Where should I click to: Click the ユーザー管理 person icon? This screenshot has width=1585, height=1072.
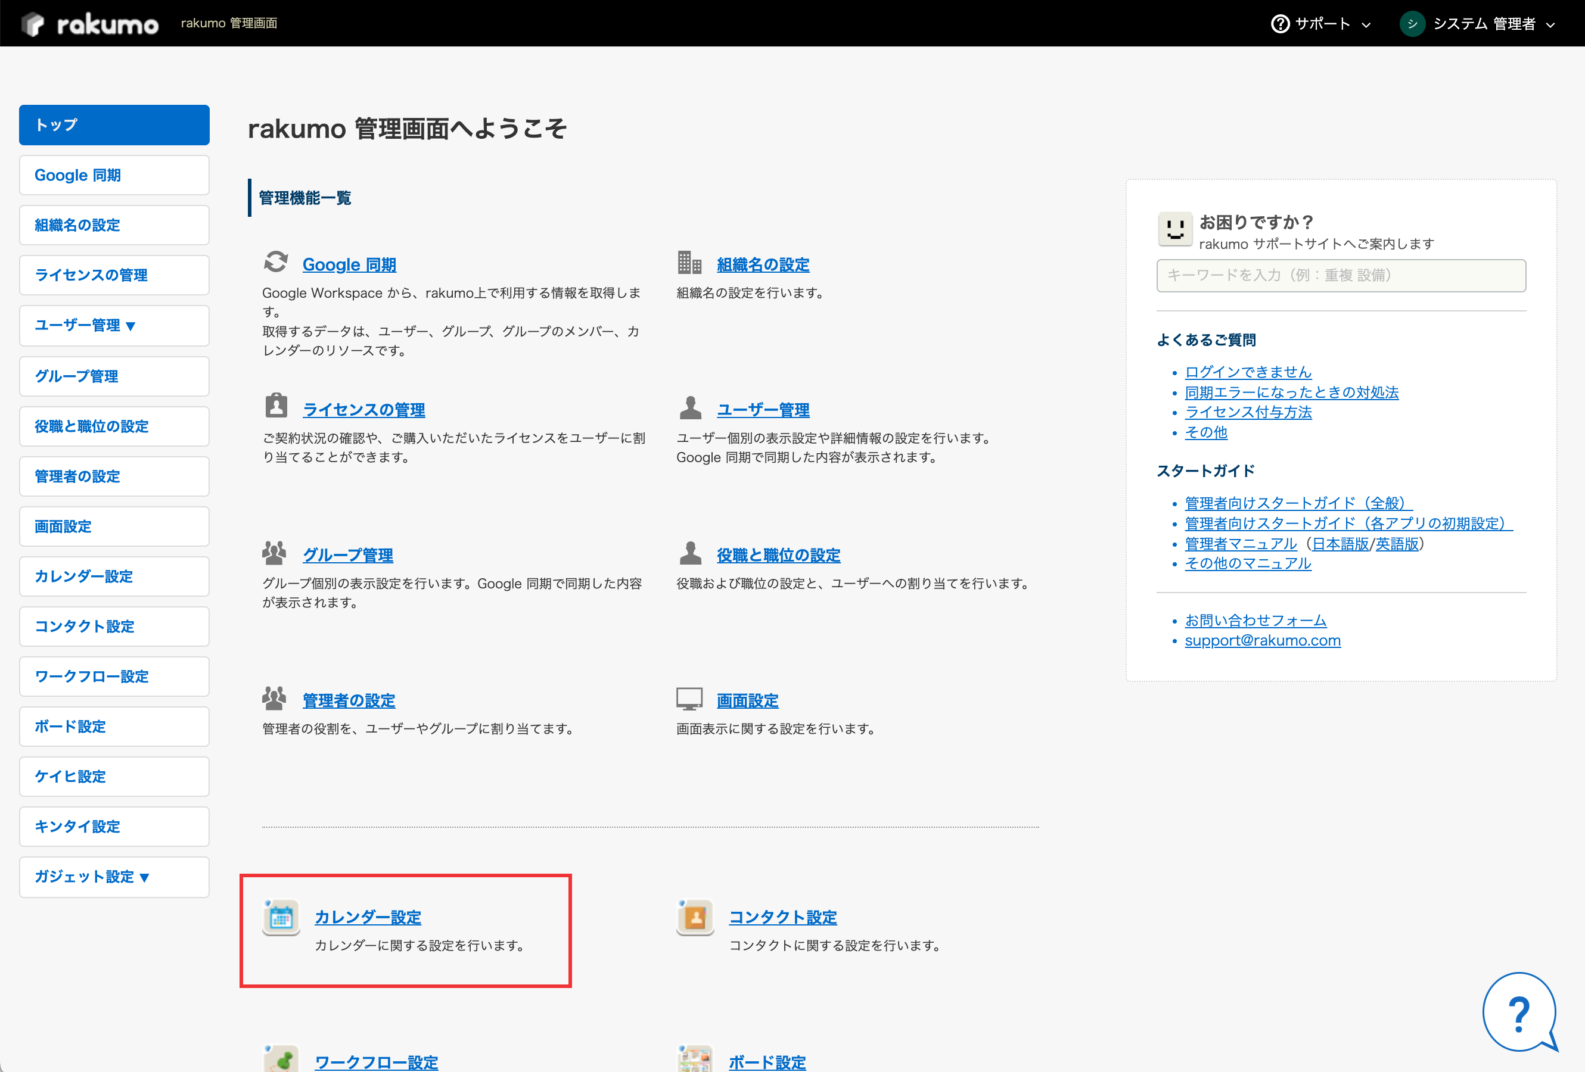coord(690,407)
